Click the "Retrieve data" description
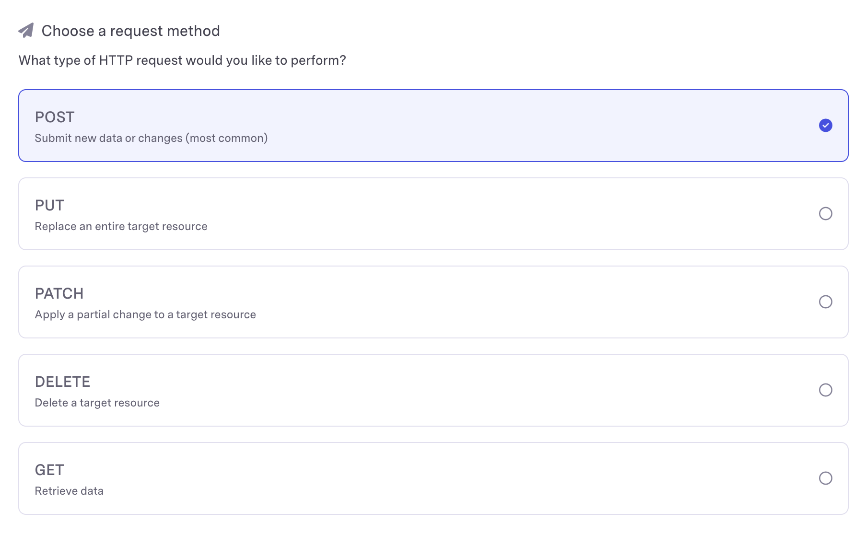Image resolution: width=866 pixels, height=534 pixels. [x=69, y=491]
